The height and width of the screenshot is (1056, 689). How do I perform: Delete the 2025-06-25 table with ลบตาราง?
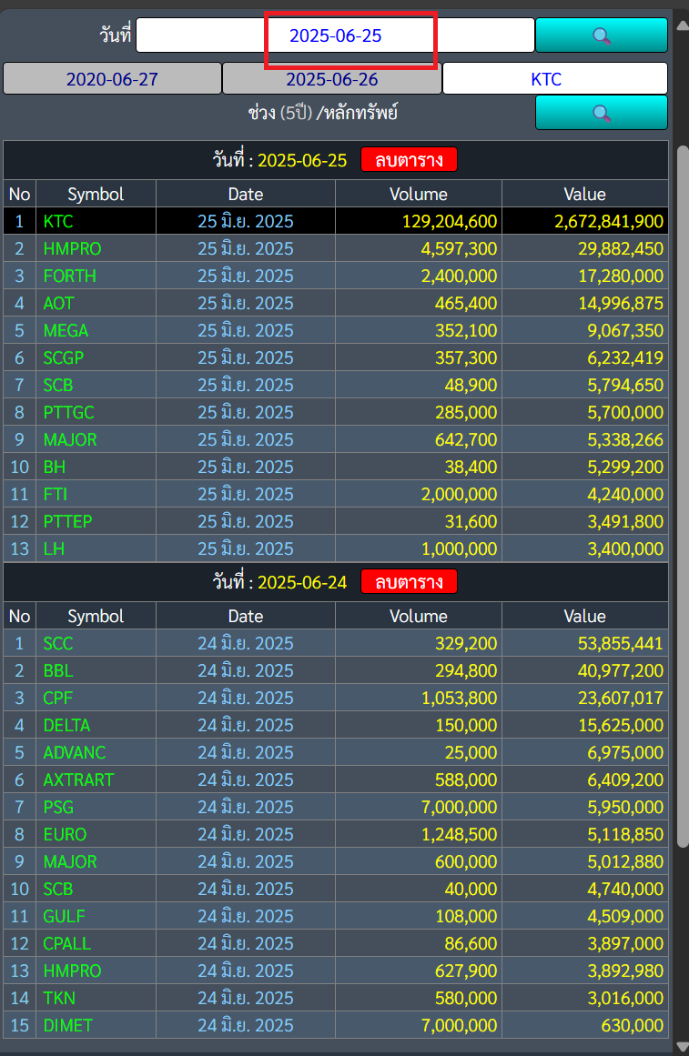[409, 159]
